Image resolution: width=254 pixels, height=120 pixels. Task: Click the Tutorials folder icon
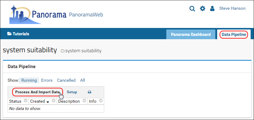9,34
